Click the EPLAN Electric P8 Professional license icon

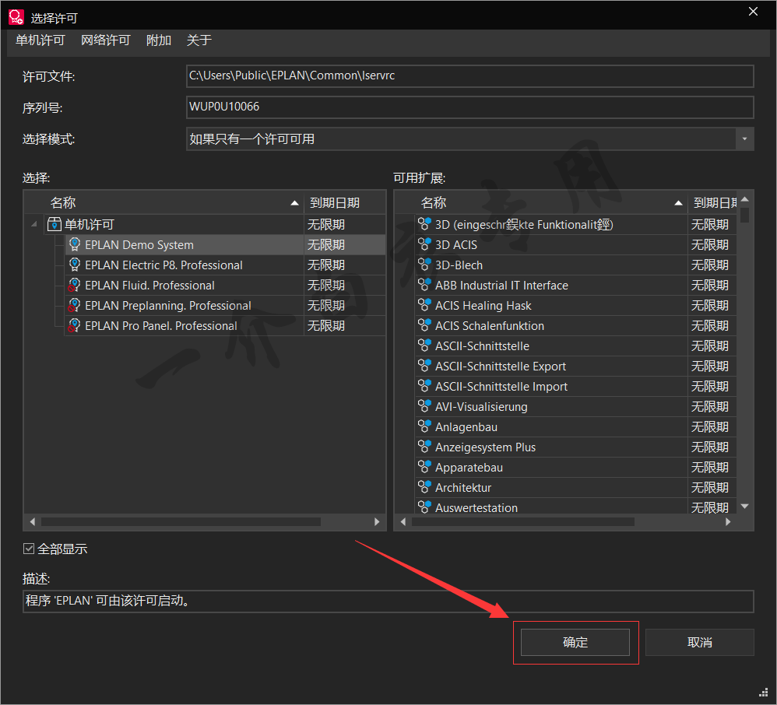click(74, 265)
